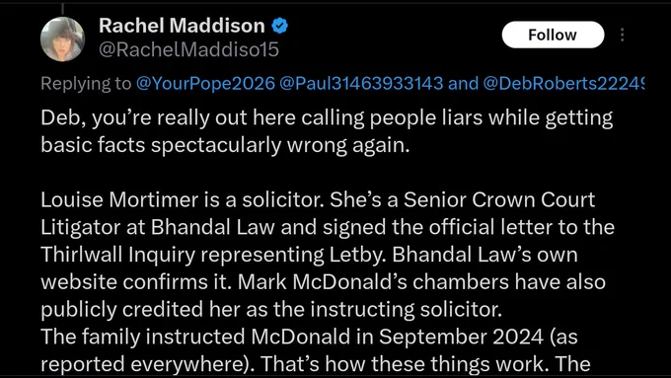Open the @YourPope2026 mention
Image resolution: width=671 pixels, height=378 pixels.
click(x=205, y=83)
